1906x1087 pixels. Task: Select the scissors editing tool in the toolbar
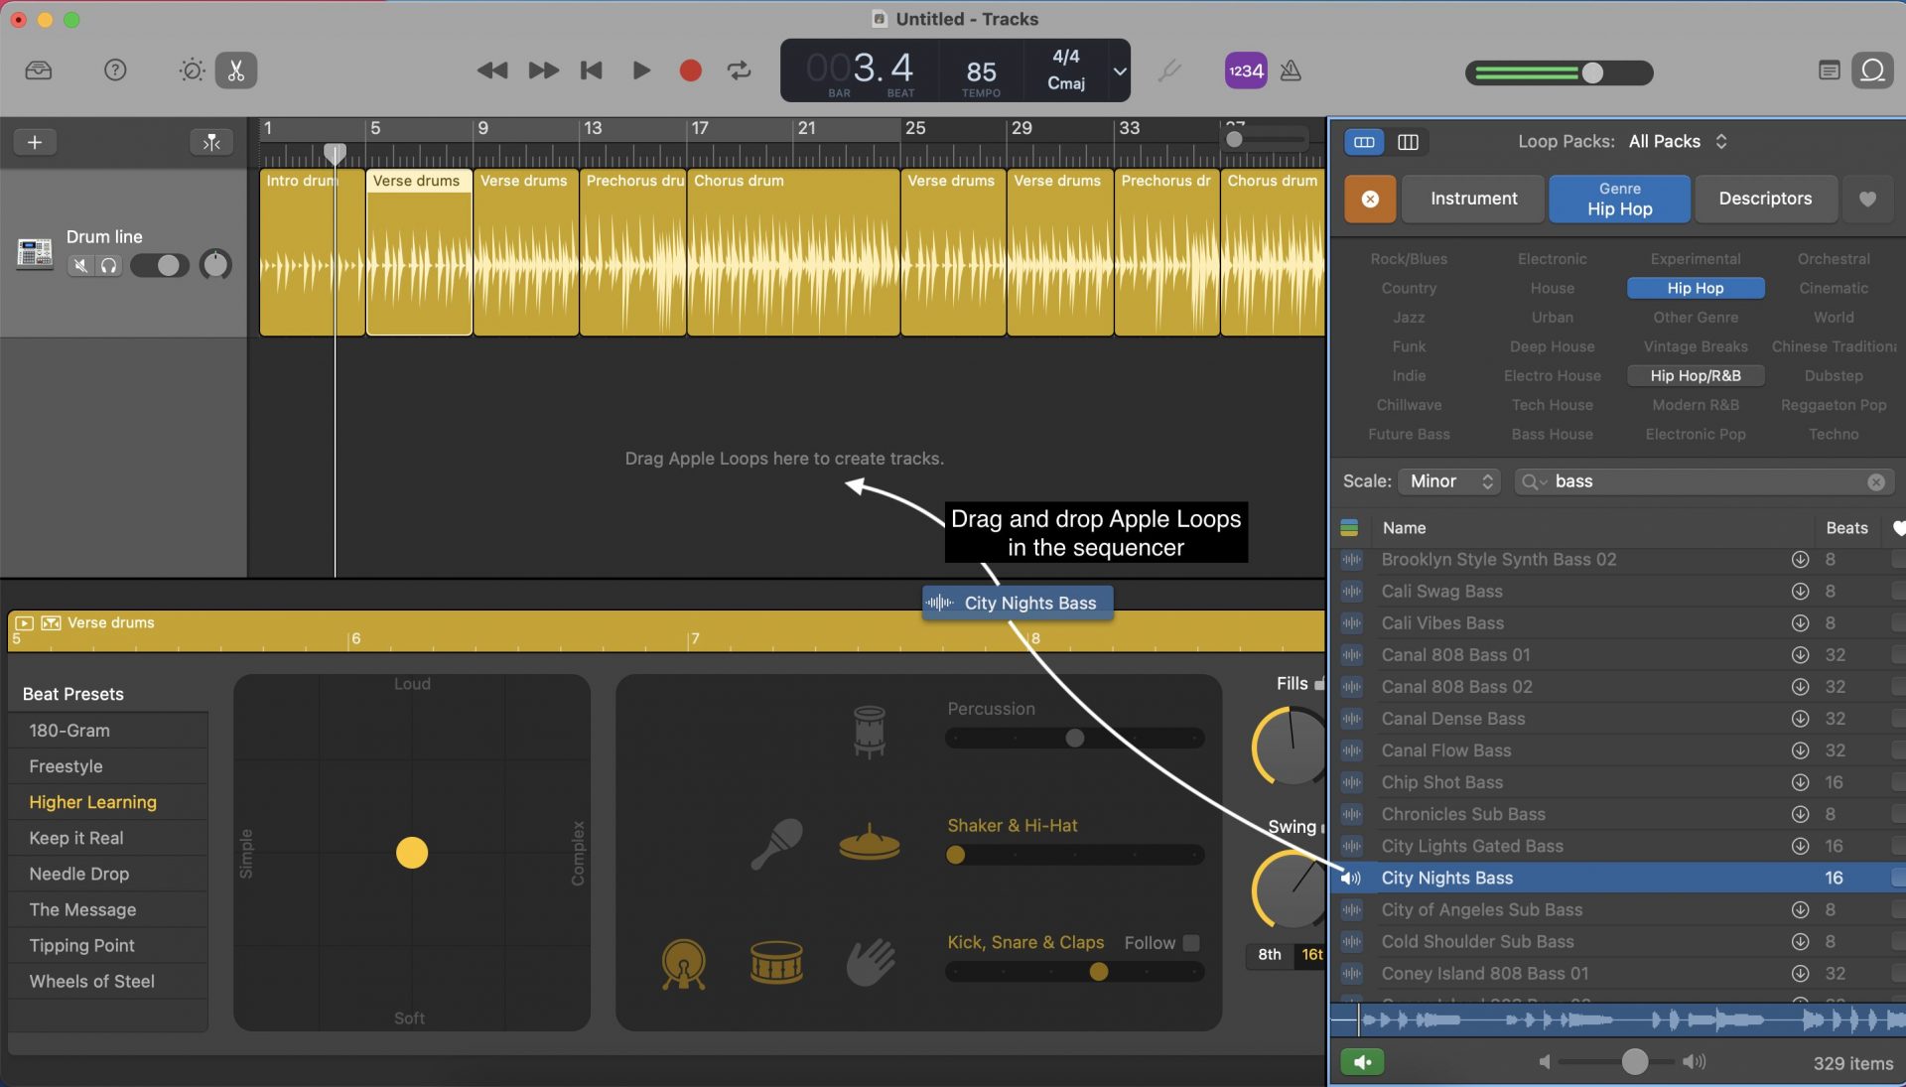click(x=235, y=69)
